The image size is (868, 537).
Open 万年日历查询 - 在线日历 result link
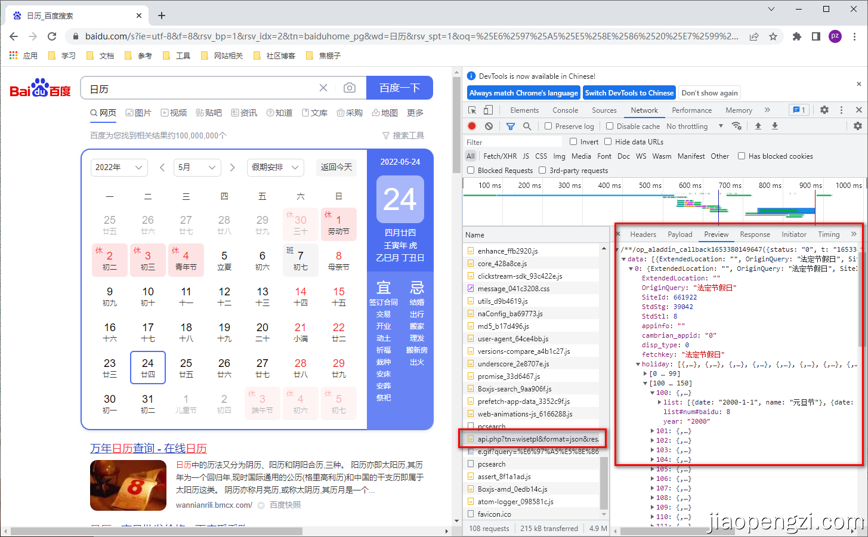coord(149,448)
